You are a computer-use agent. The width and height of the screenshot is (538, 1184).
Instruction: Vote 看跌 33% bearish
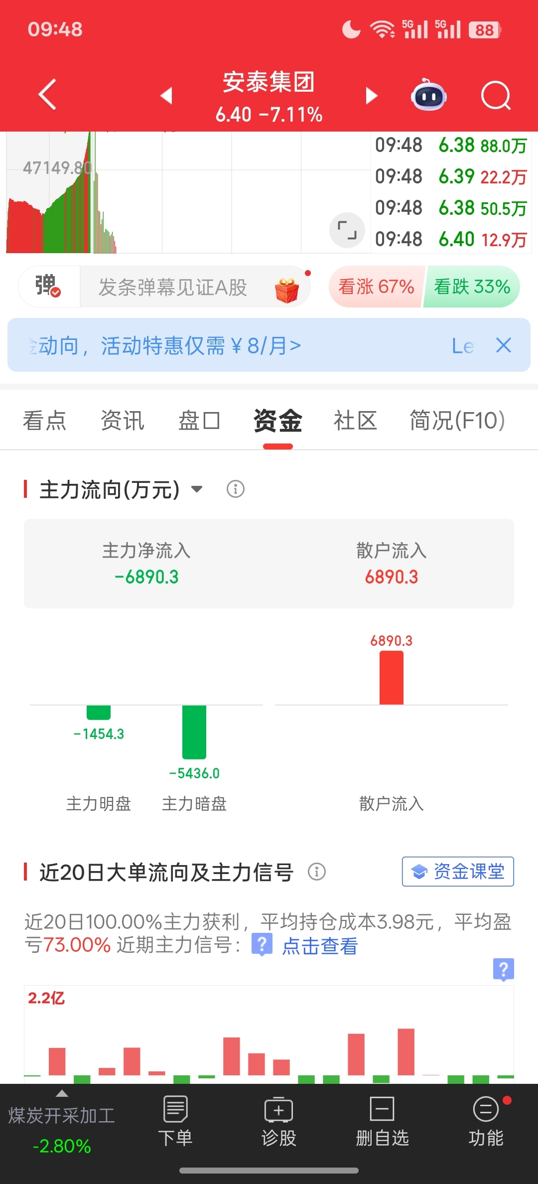[x=472, y=287]
